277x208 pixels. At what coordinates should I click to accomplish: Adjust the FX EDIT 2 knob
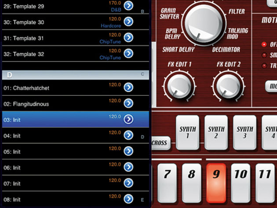pyautogui.click(x=228, y=86)
